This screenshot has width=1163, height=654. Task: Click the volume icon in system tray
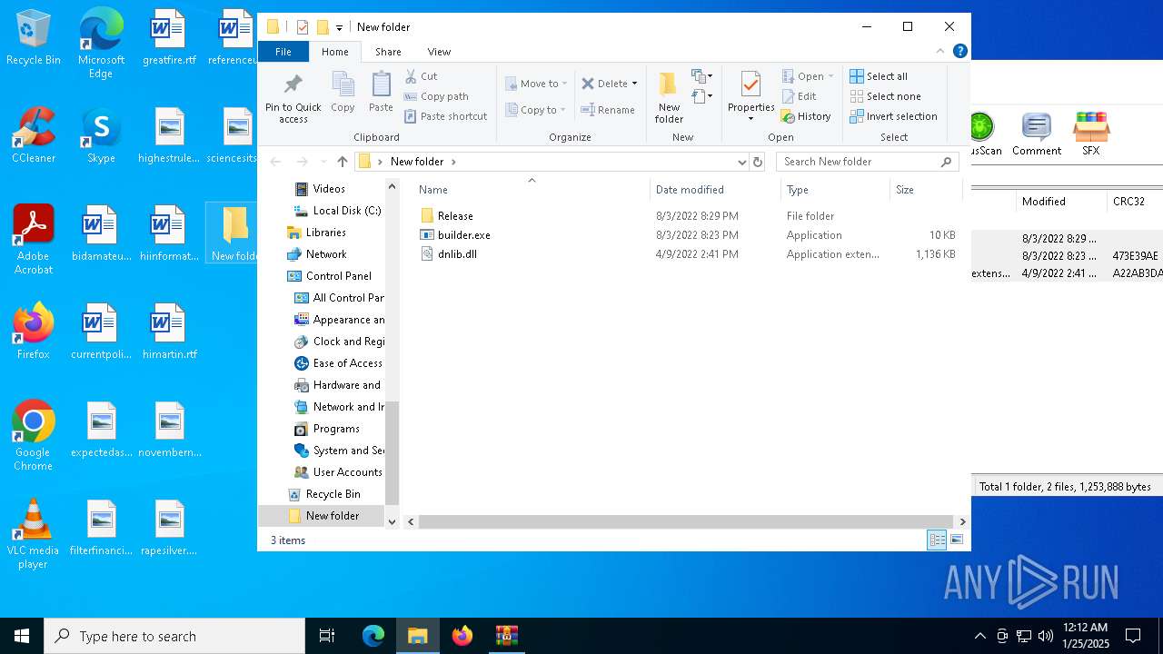[x=1045, y=636]
